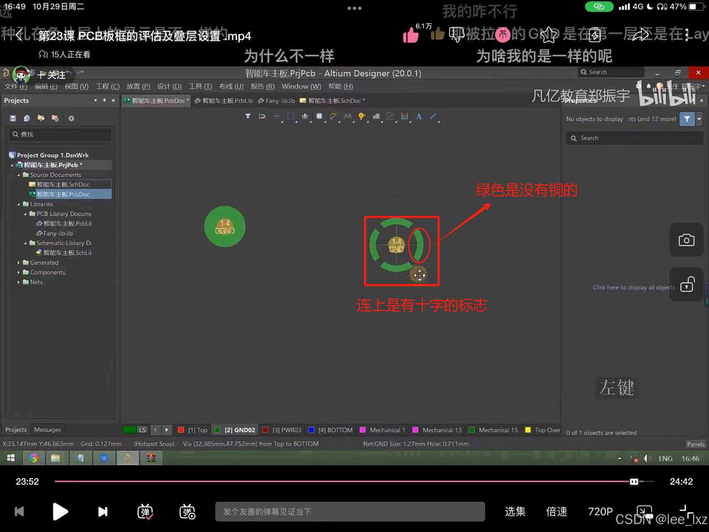The height and width of the screenshot is (532, 709).
Task: Open the 放置 (P) menu
Action: point(138,86)
